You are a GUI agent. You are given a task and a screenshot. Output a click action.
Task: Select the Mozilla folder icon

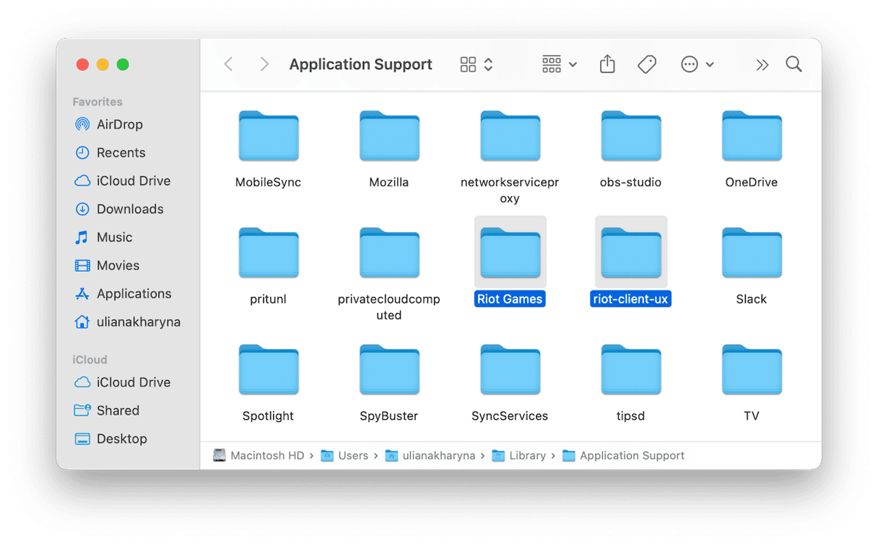click(389, 136)
